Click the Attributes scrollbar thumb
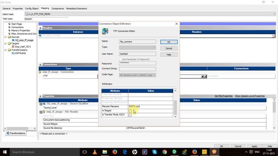278x156 pixels. click(x=175, y=107)
